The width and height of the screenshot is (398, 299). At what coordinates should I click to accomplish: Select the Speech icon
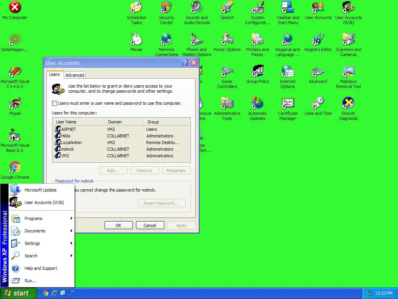pyautogui.click(x=227, y=10)
